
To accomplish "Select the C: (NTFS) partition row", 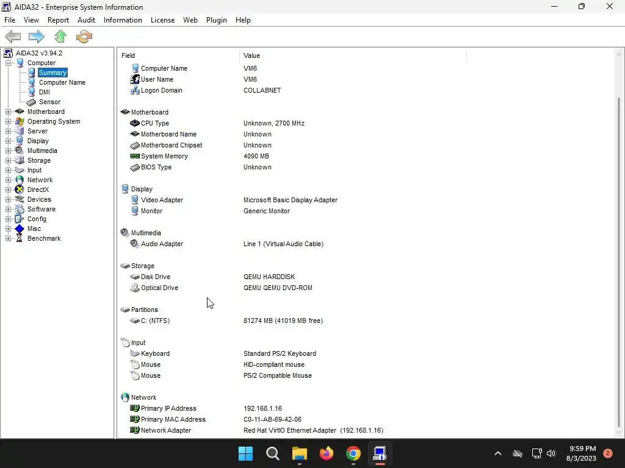I will pos(293,321).
